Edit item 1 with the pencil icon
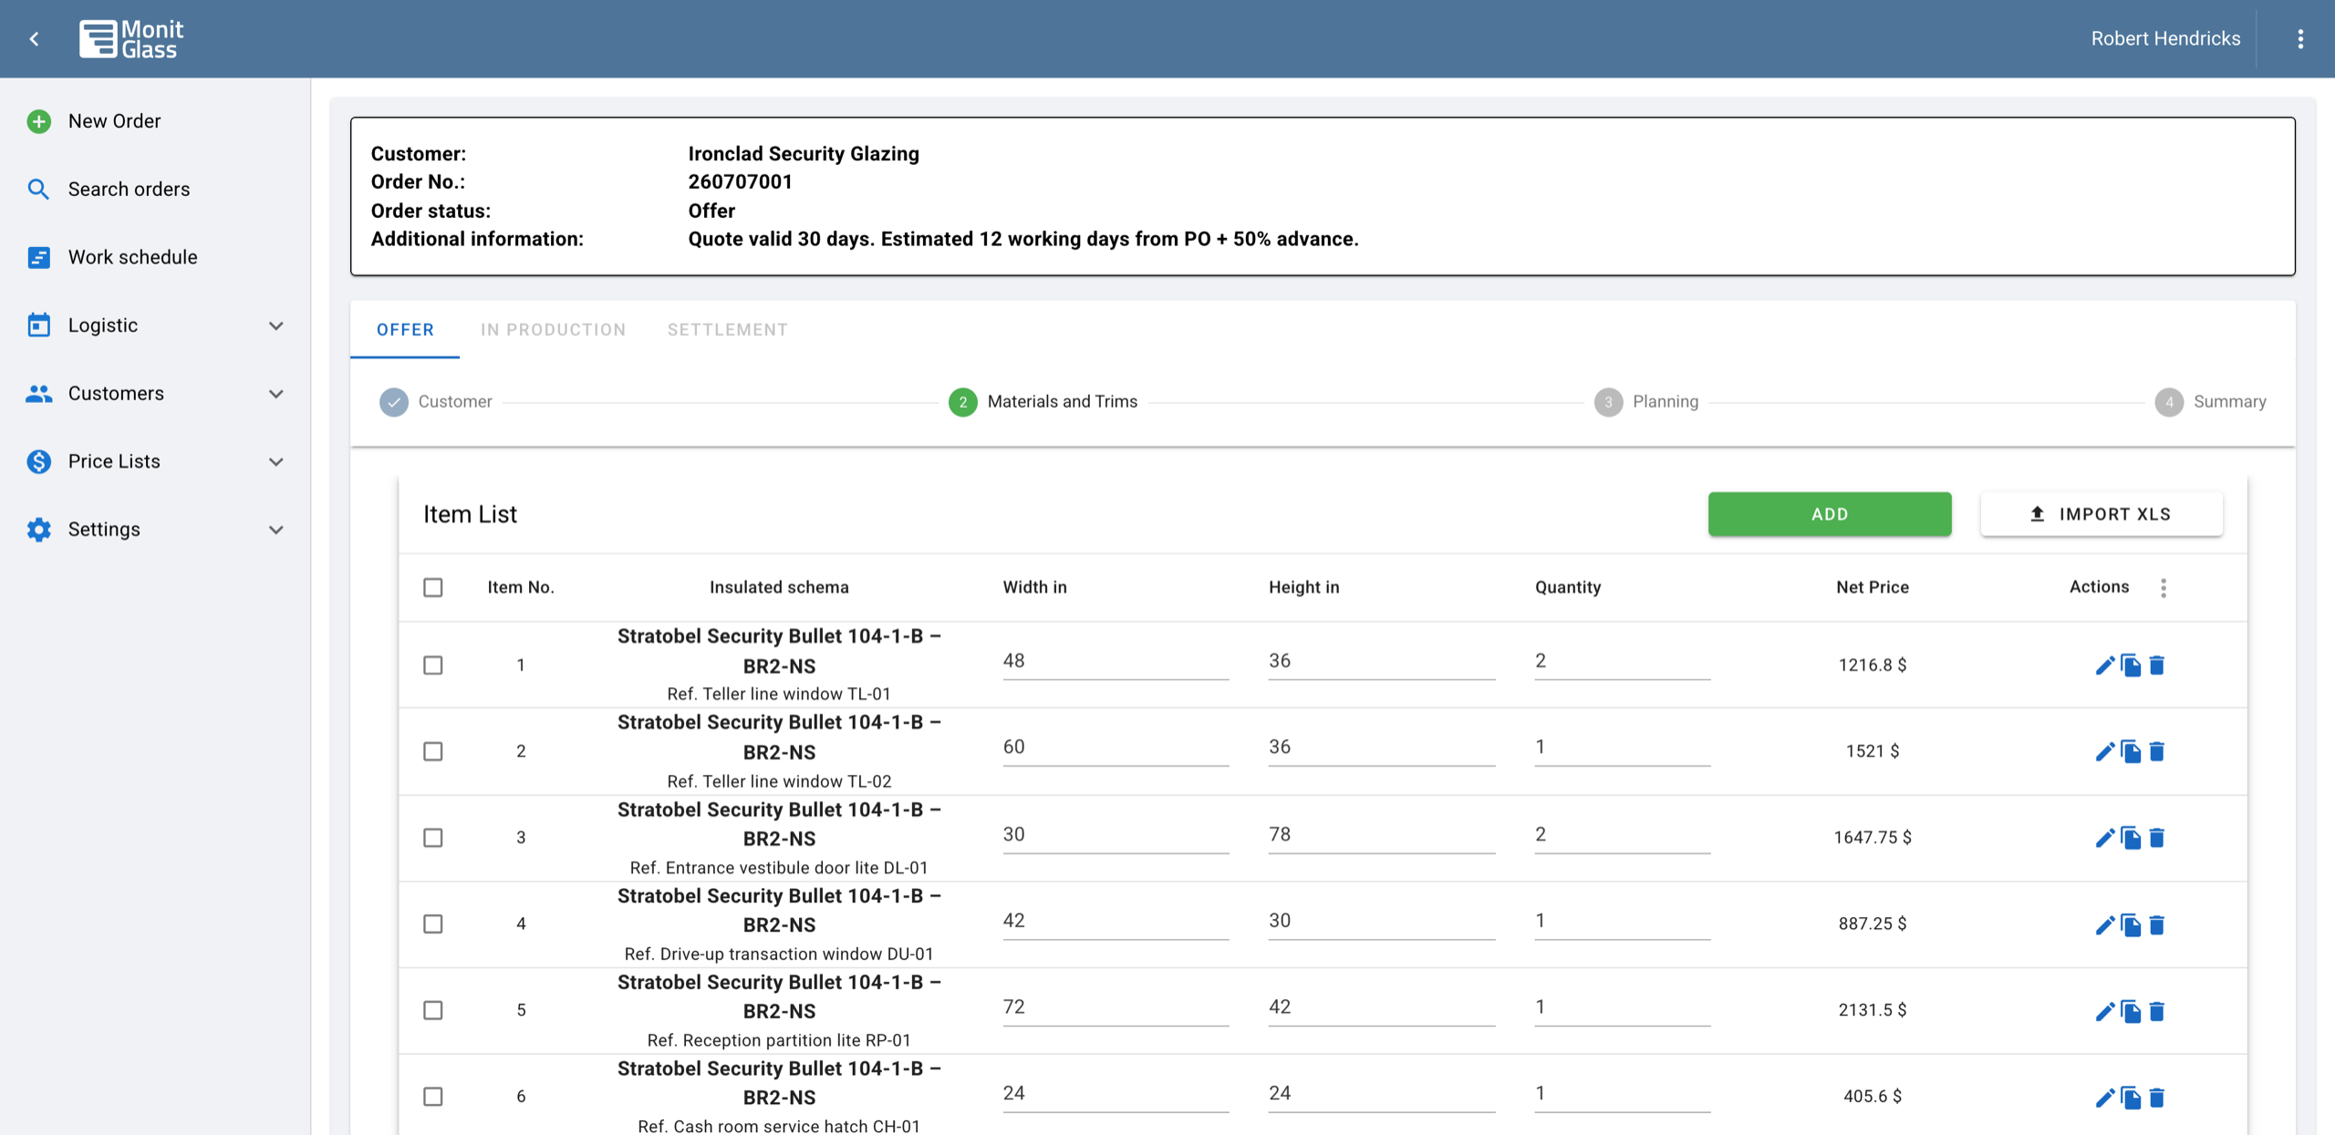The width and height of the screenshot is (2335, 1135). (2104, 666)
